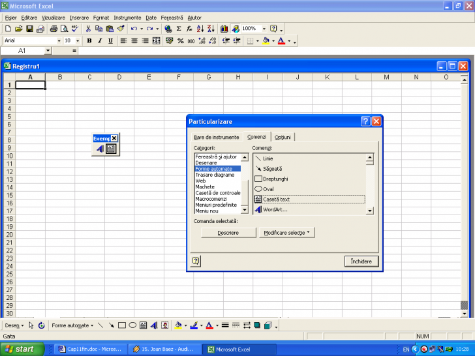Open the Modificare selecție dropdown button
The image size is (475, 356).
tap(287, 233)
